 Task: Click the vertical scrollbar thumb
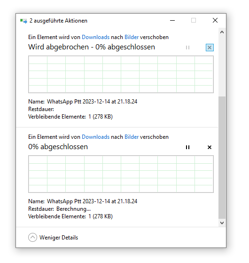[x=222, y=158]
